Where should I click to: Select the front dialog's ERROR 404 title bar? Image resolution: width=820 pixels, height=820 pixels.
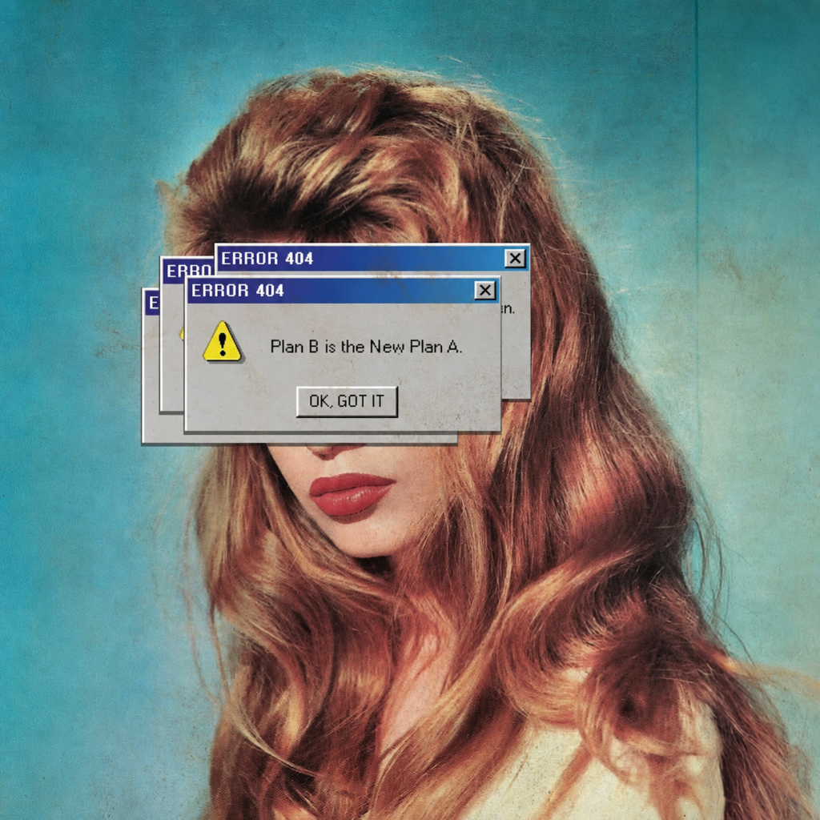[343, 290]
